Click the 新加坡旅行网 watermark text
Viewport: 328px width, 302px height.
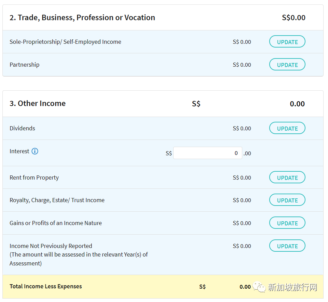[x=293, y=287]
